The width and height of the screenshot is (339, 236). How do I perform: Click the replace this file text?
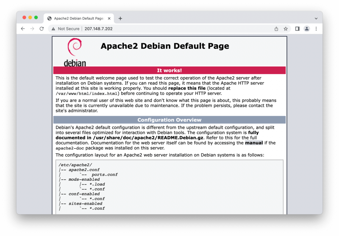click(187, 88)
